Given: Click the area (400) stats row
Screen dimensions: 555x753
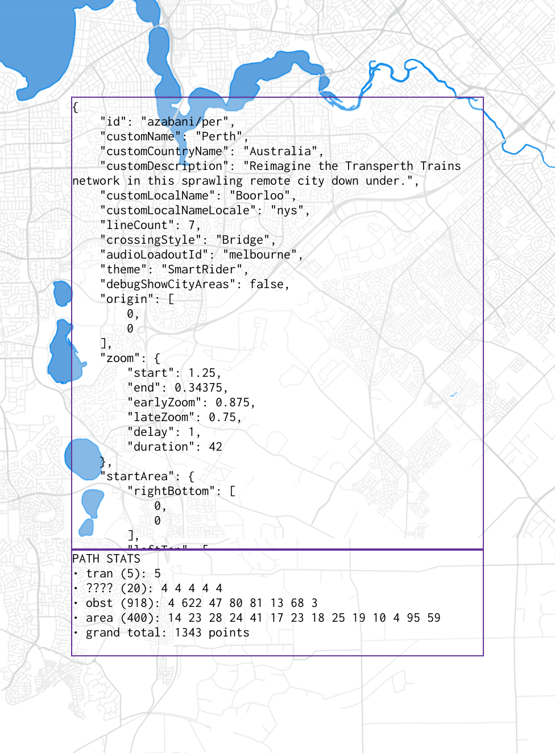Looking at the screenshot, I should point(256,618).
